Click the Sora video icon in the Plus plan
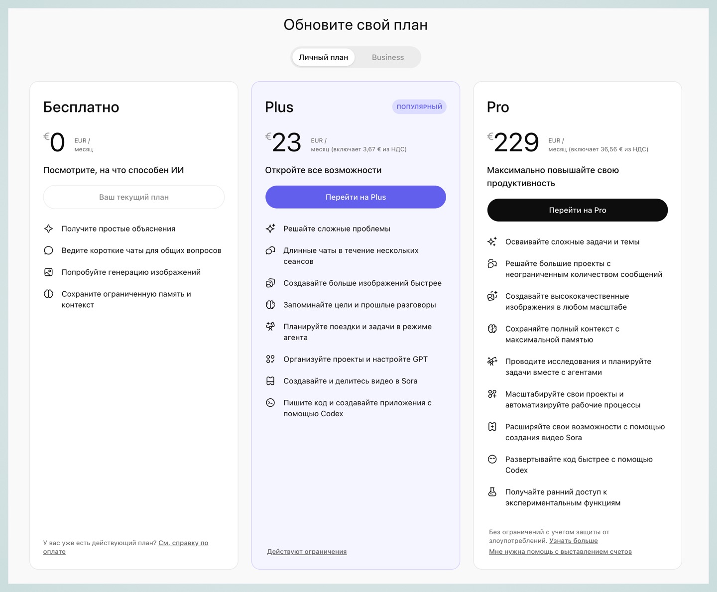 tap(270, 381)
